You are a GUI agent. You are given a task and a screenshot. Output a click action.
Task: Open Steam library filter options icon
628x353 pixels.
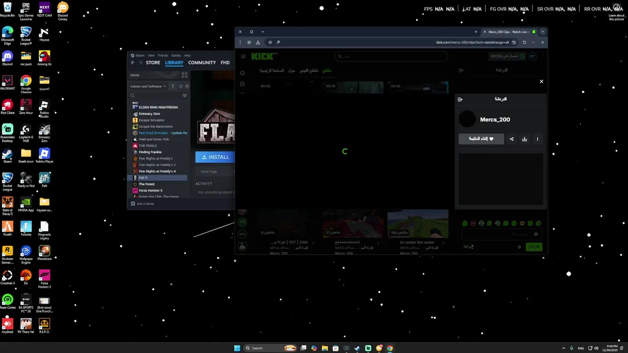184,96
